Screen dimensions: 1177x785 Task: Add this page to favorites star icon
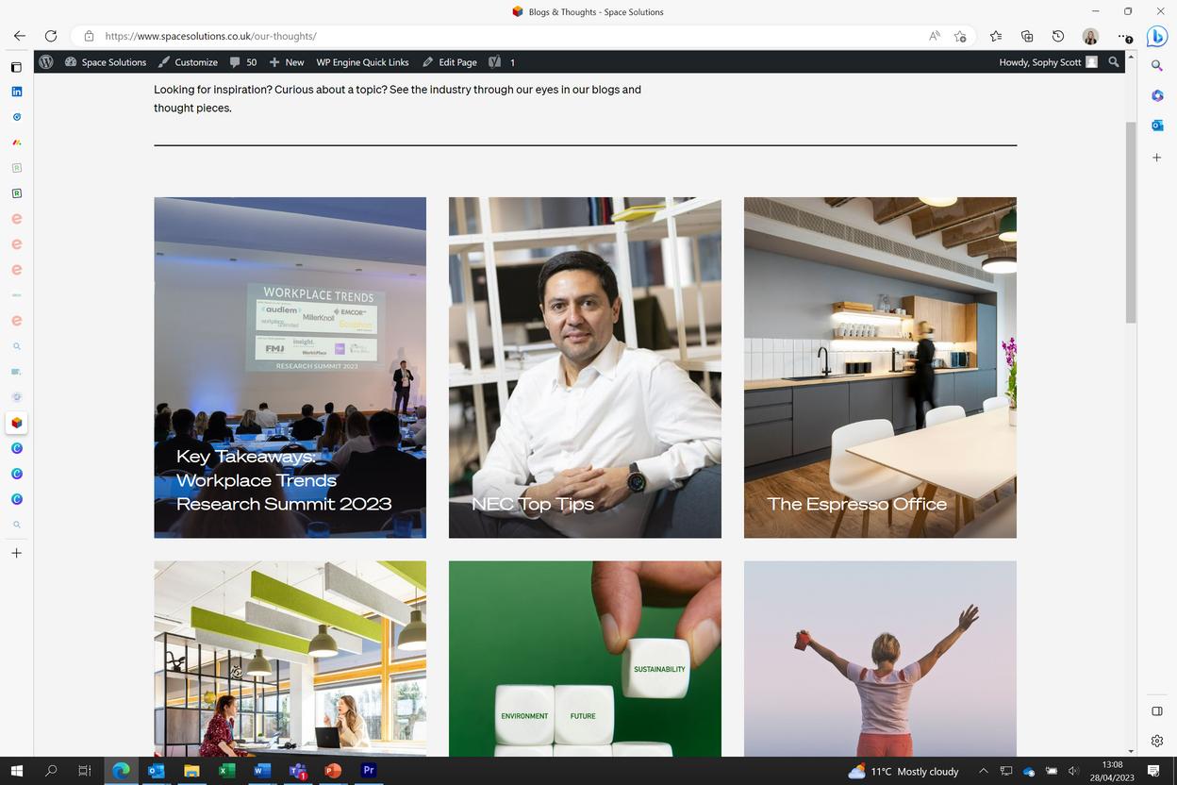[960, 36]
